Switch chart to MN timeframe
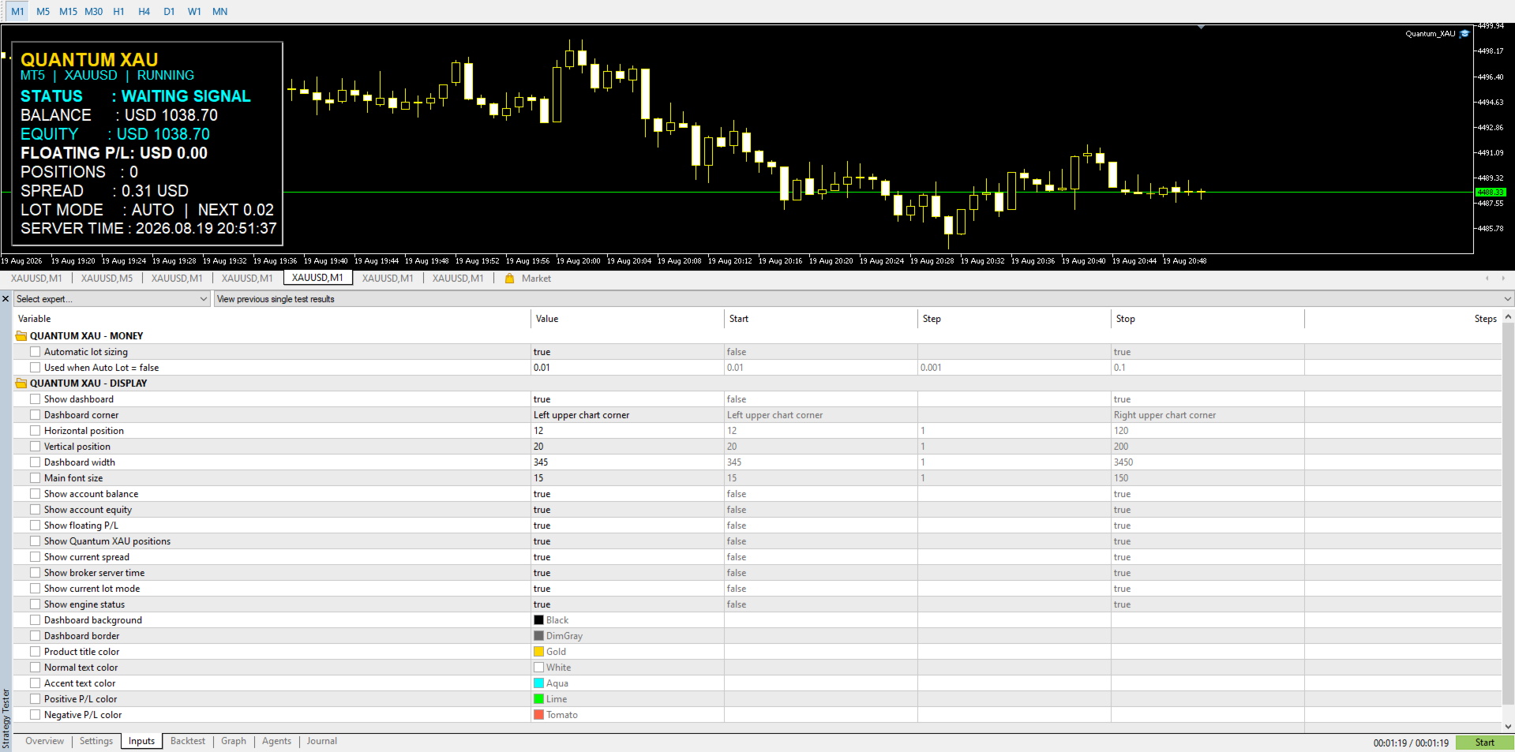 tap(220, 11)
